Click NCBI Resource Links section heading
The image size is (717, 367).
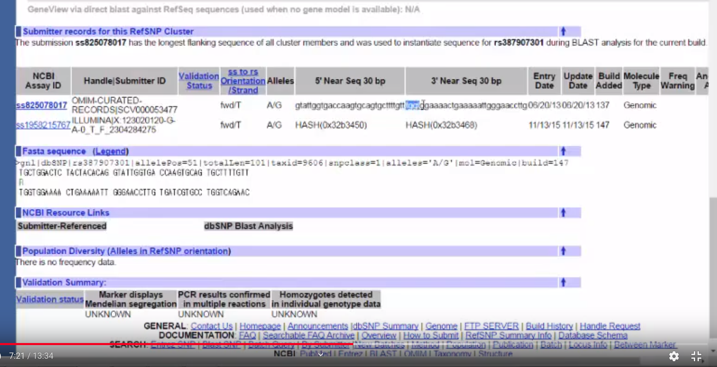(66, 213)
